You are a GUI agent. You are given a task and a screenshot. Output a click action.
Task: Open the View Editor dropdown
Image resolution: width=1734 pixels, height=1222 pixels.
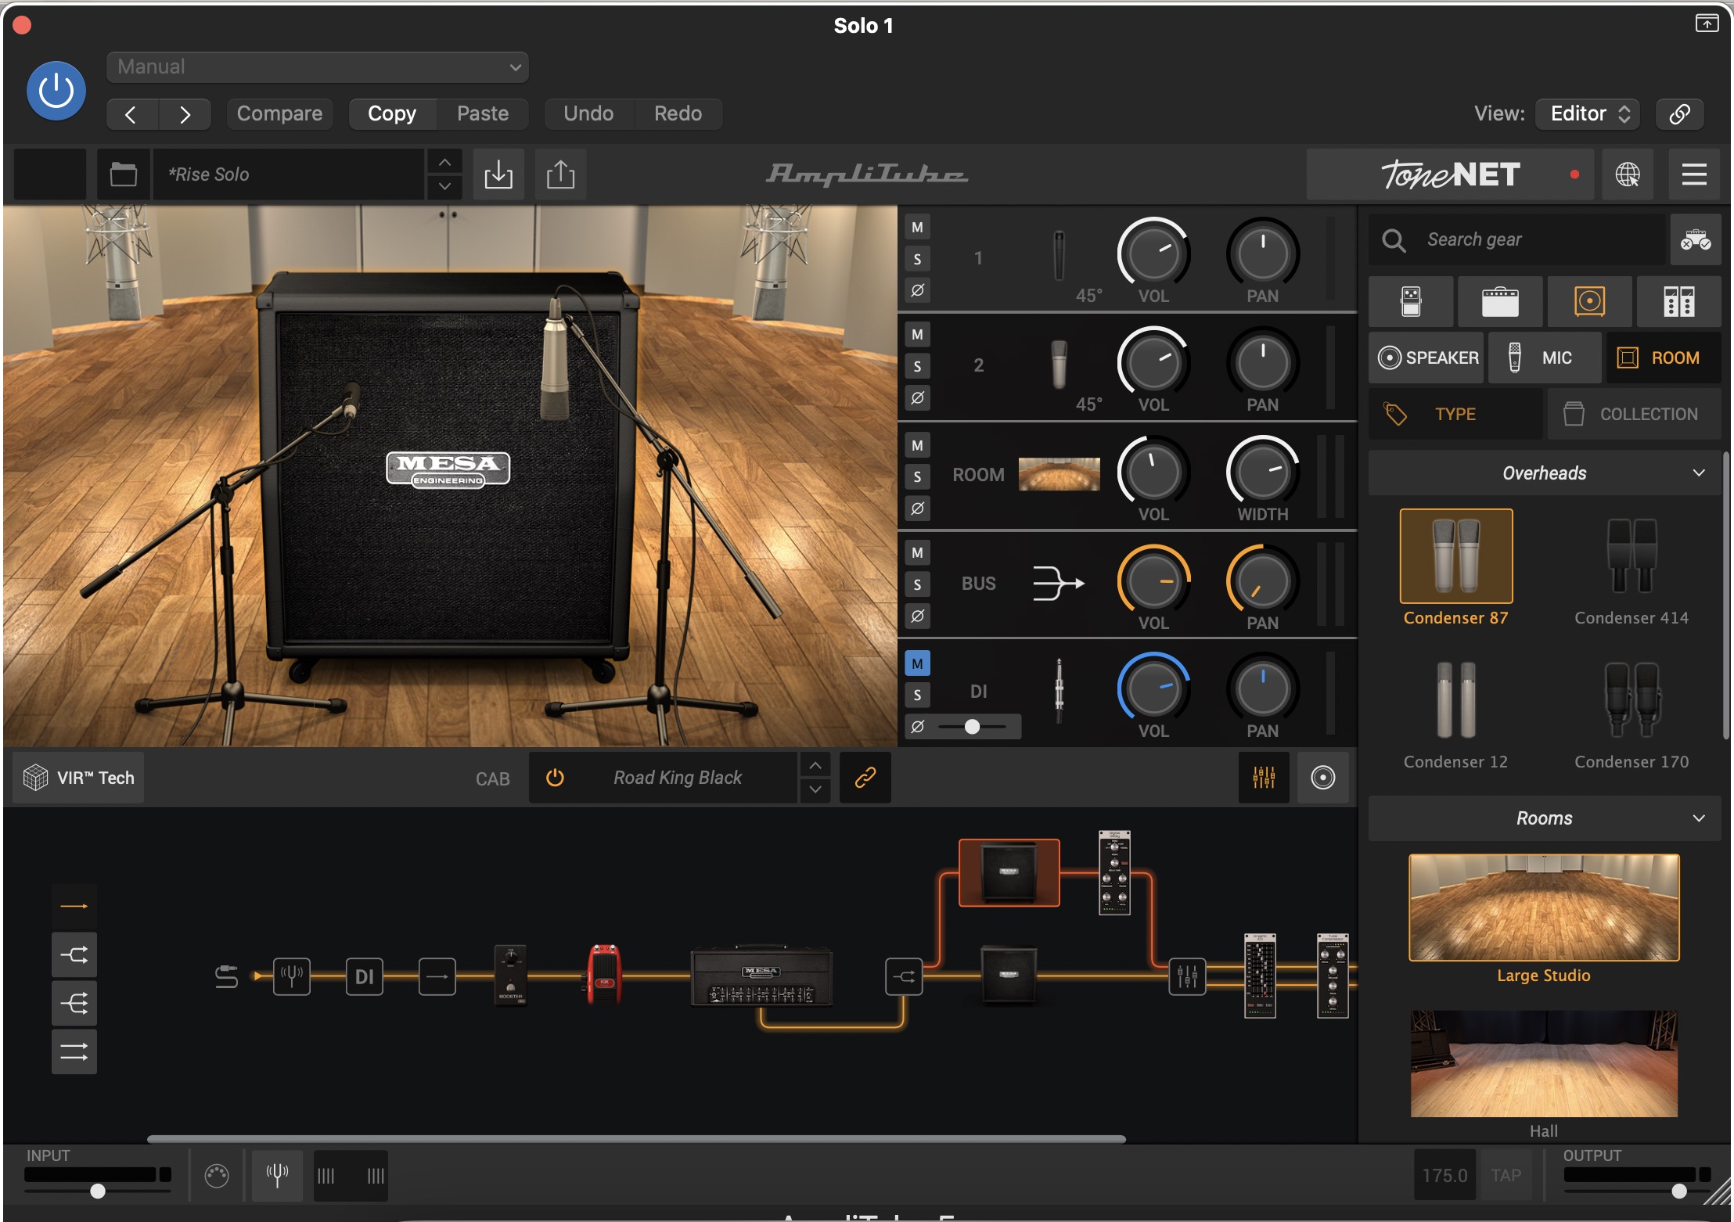coord(1588,114)
